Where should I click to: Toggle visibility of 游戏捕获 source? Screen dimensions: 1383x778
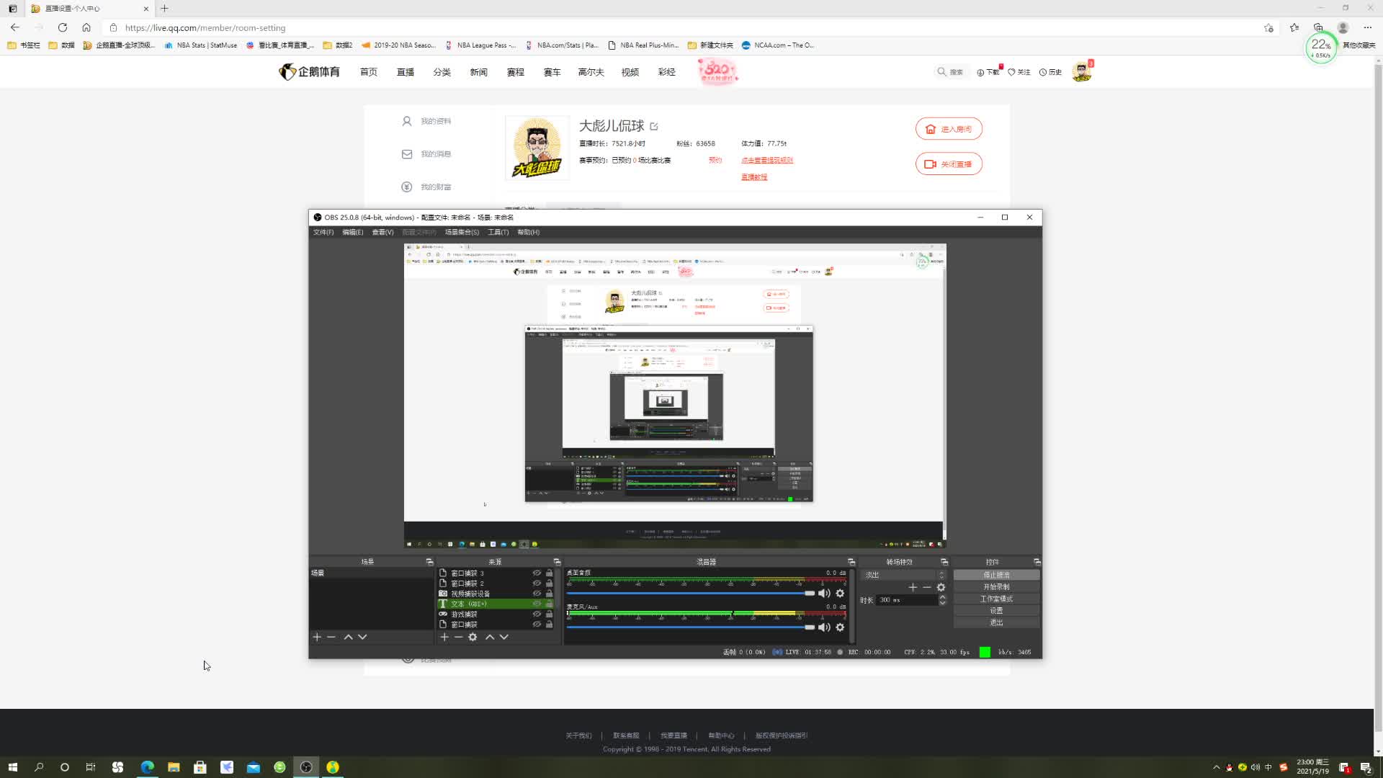[537, 614]
